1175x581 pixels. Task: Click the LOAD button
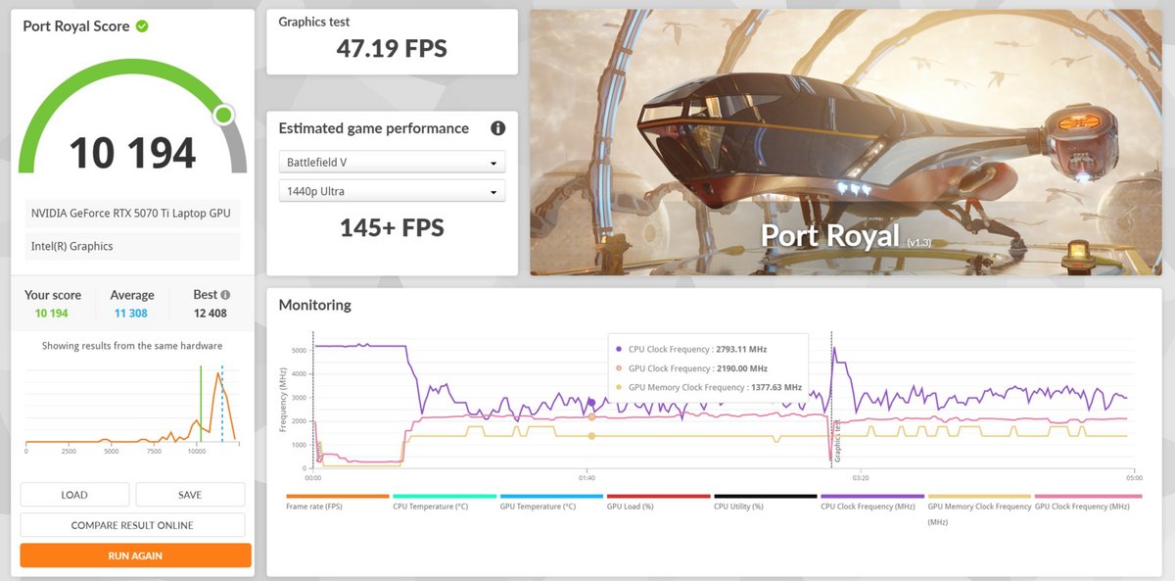pyautogui.click(x=74, y=495)
